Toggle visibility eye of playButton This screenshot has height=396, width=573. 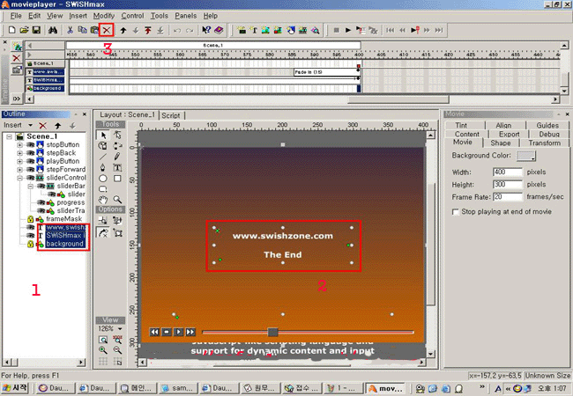point(31,161)
